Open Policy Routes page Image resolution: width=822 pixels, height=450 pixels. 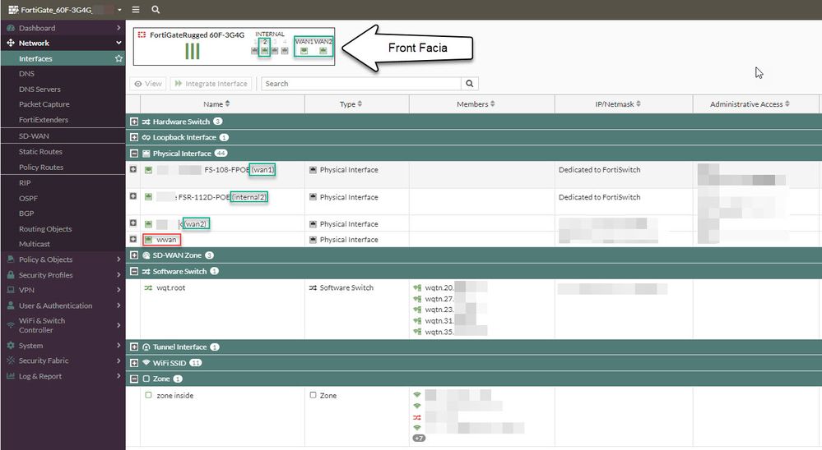(41, 168)
